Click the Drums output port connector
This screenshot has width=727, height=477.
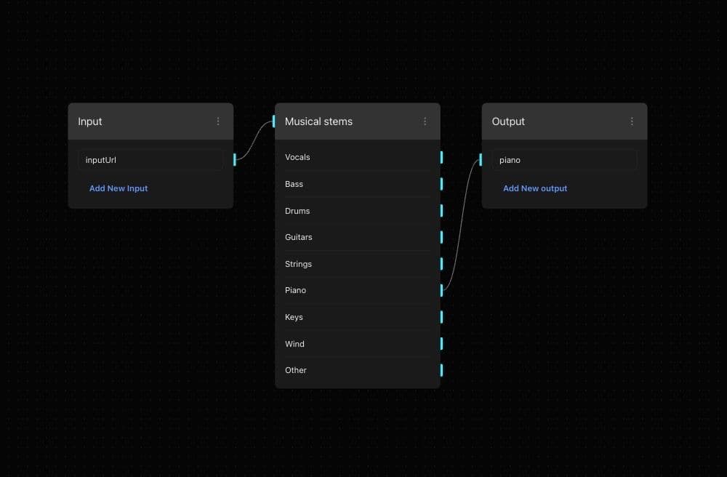441,211
